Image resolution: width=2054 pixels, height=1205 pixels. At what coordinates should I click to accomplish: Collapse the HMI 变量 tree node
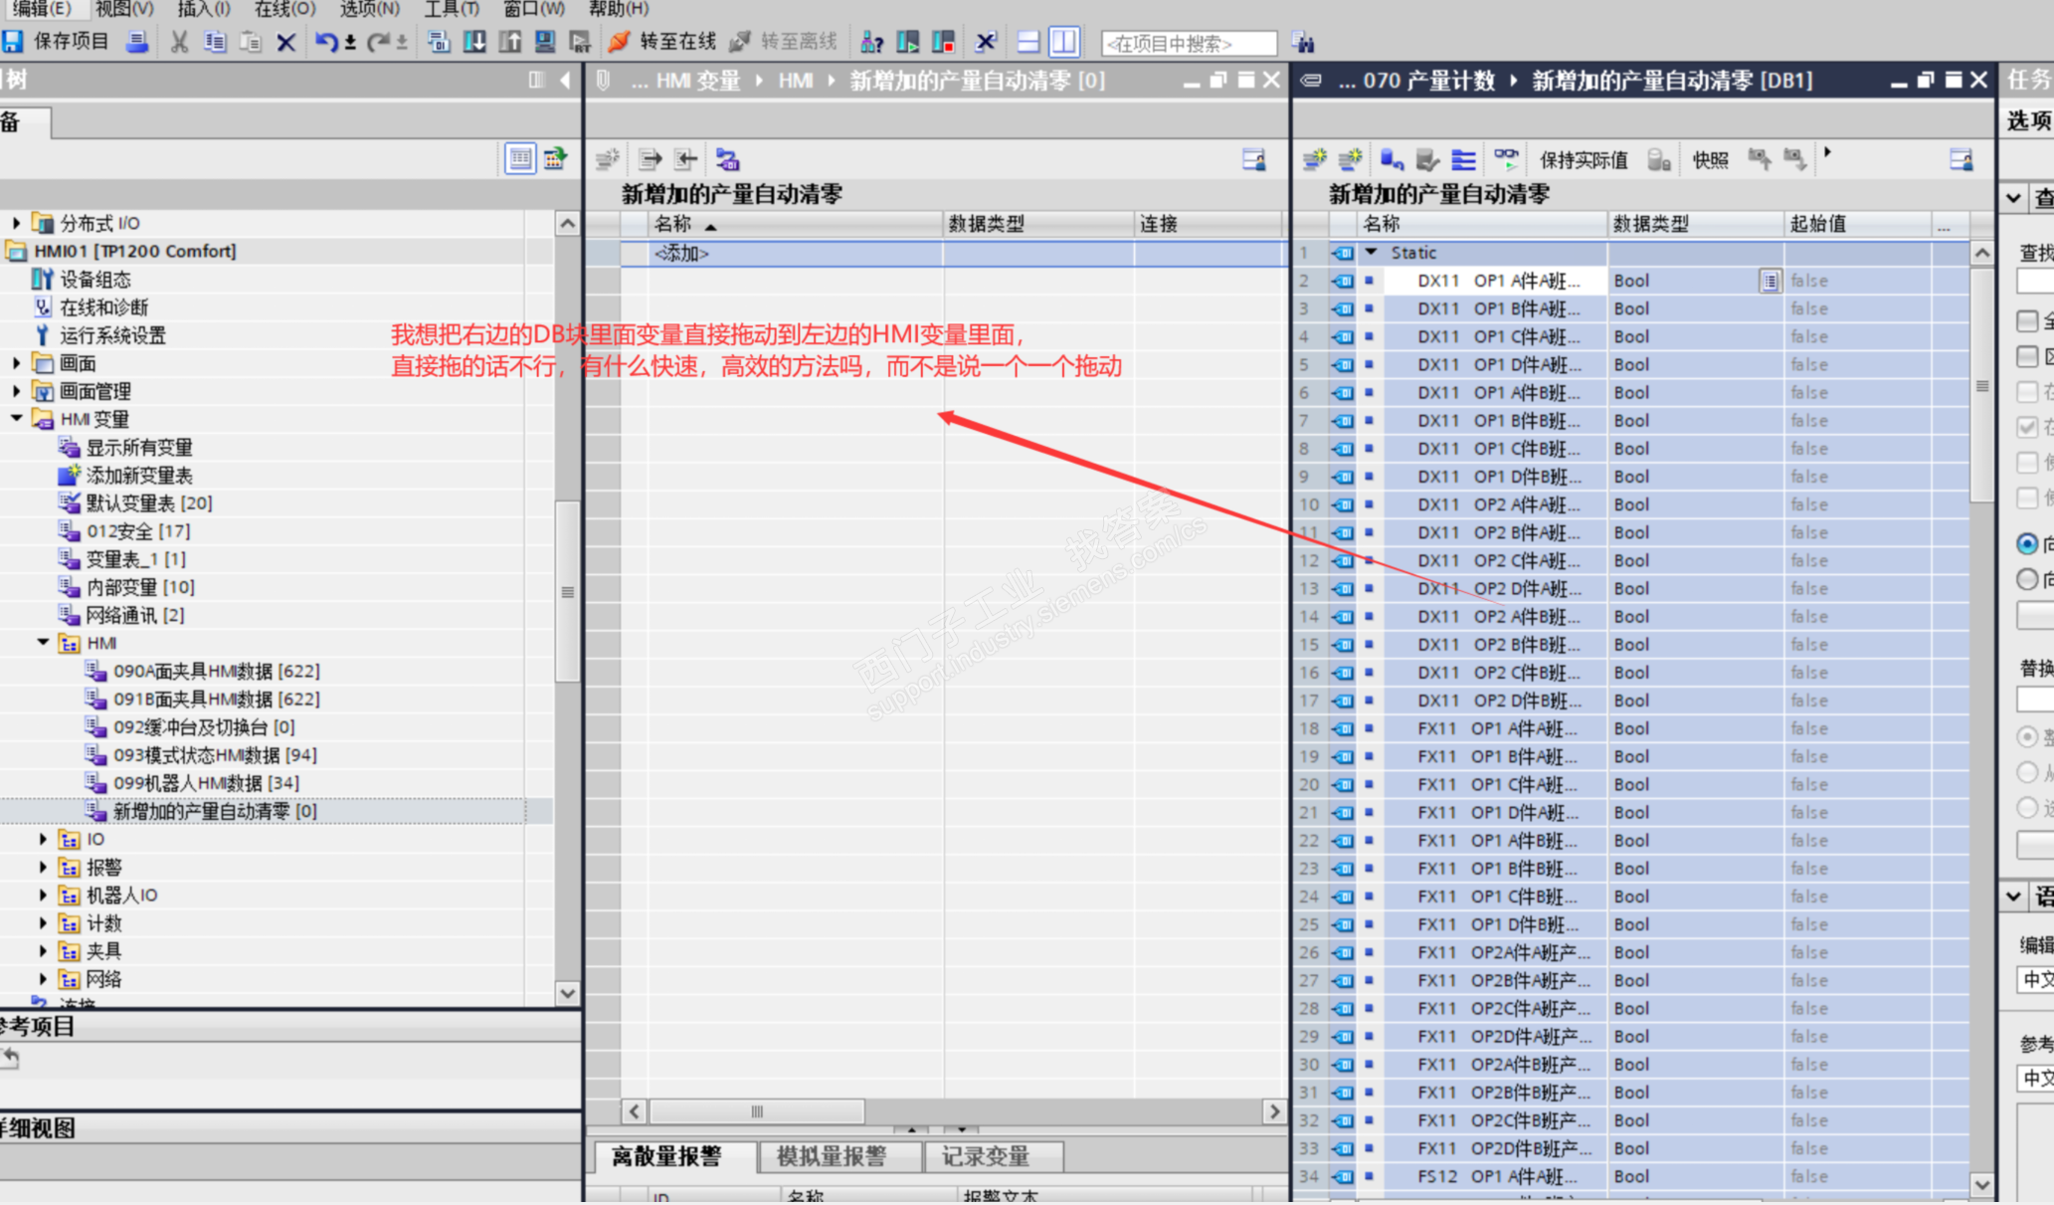[x=17, y=419]
